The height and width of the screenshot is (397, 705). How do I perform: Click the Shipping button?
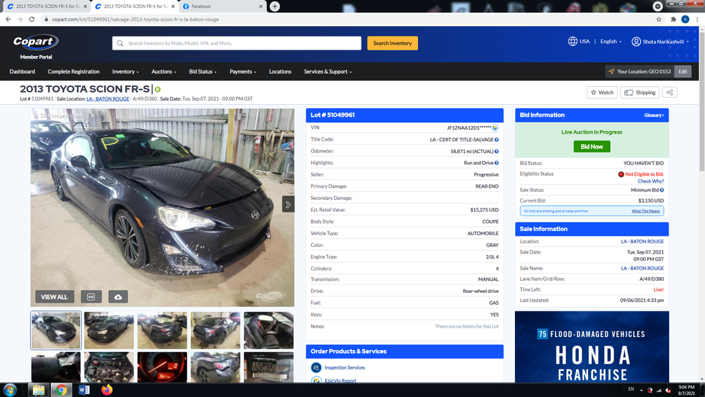640,92
